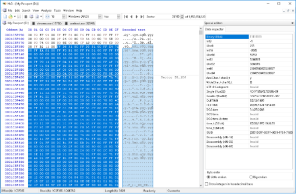Open the Help menu
Viewport: 297px width, 194px height.
79,11
